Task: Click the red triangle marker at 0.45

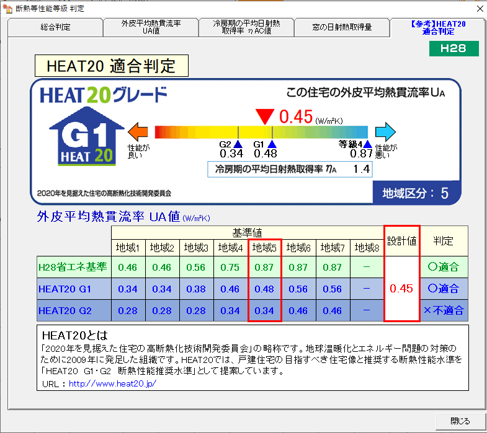Action: pyautogui.click(x=265, y=116)
